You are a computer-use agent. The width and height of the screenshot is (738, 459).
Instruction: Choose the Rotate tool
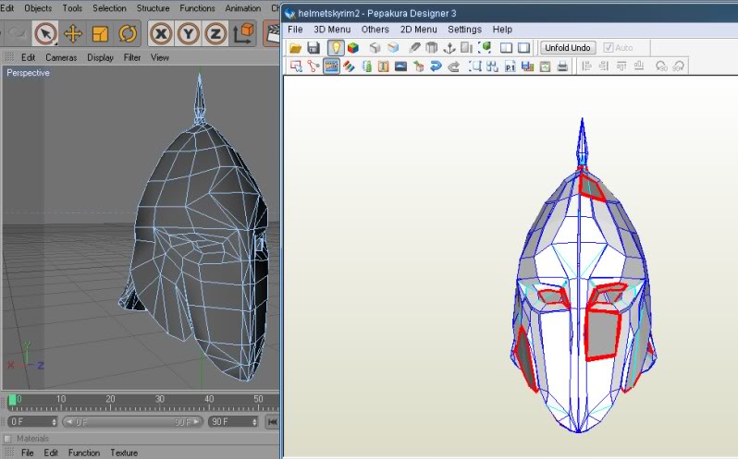(128, 34)
